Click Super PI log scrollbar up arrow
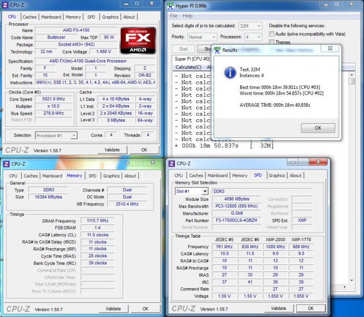Screen dimensions: 364x317 (352, 75)
